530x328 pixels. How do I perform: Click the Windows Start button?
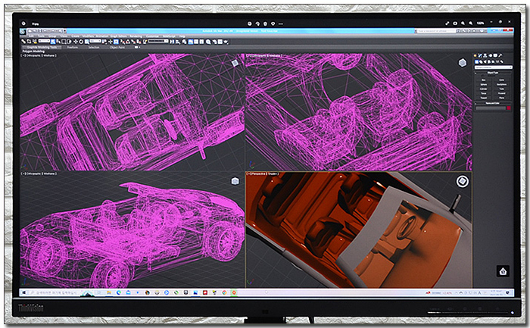point(23,292)
